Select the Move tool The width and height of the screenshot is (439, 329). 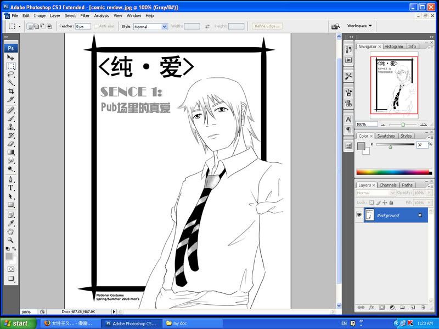click(x=10, y=58)
